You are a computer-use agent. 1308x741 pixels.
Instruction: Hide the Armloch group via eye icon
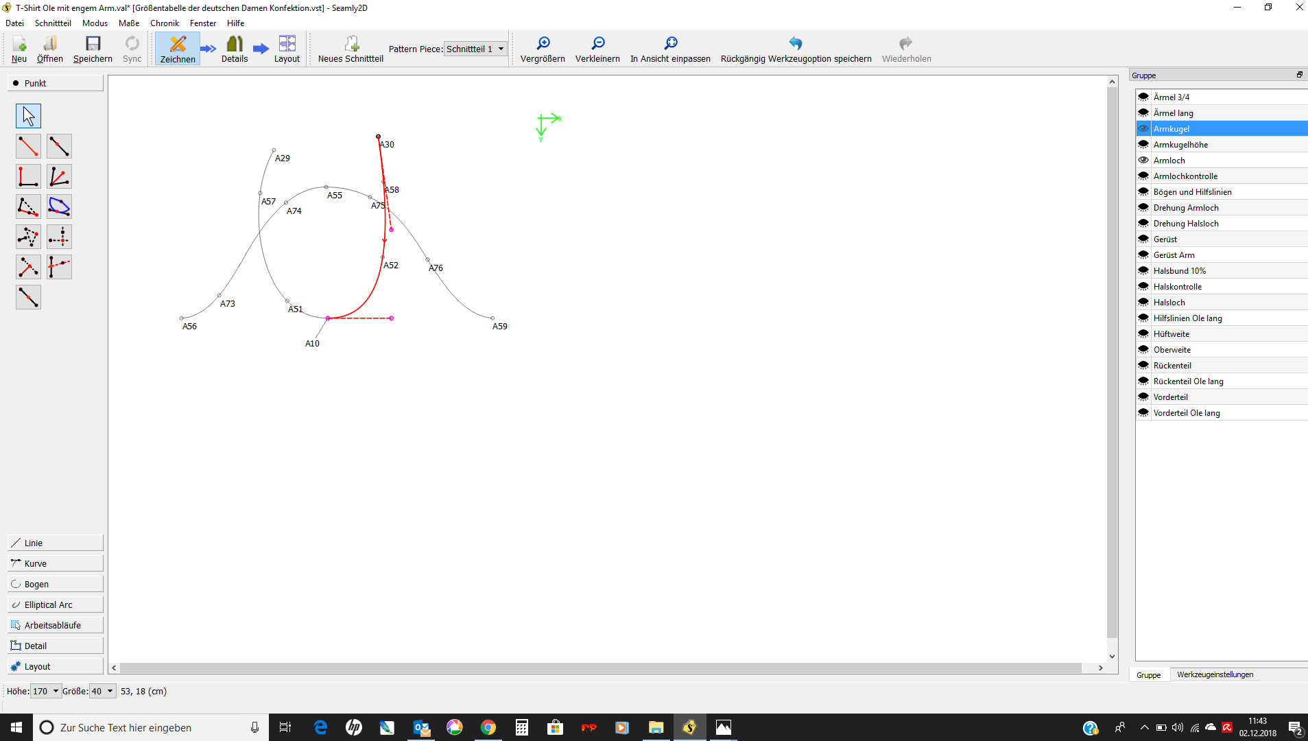coord(1143,161)
